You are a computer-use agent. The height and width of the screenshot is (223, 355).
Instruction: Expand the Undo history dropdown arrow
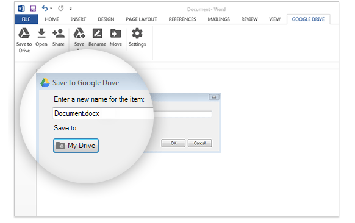pos(51,9)
